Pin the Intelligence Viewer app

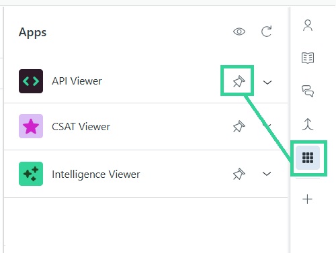239,174
